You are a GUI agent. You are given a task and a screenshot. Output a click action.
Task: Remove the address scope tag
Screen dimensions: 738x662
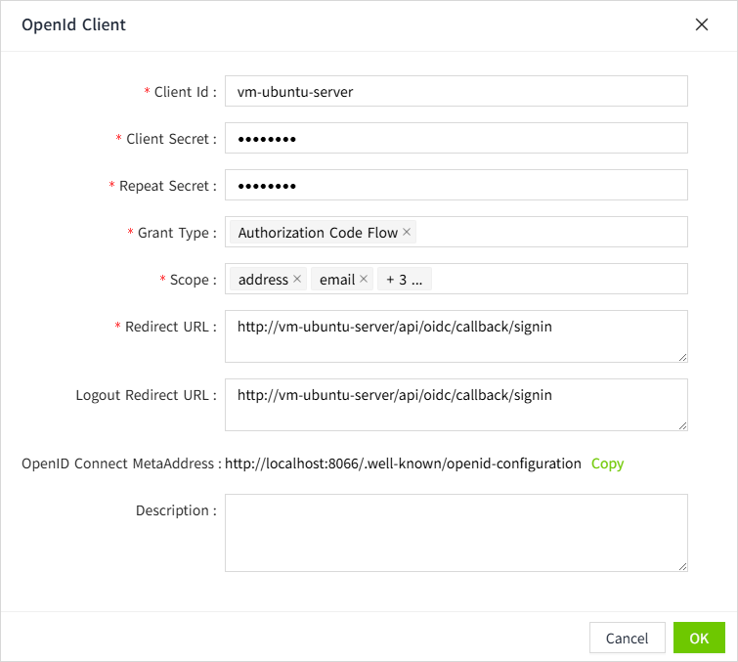(297, 280)
